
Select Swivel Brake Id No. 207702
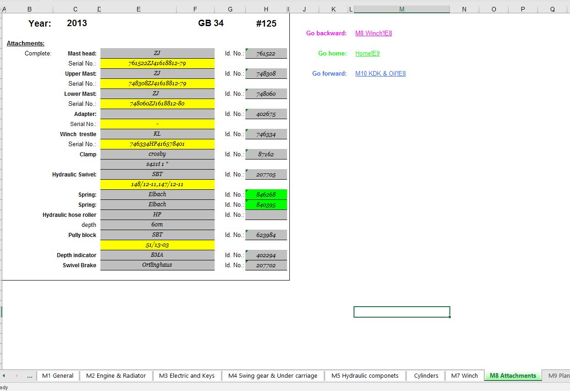pyautogui.click(x=266, y=265)
